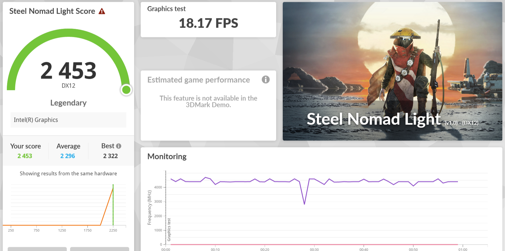Click the Legendary rating text
This screenshot has width=505, height=251.
click(x=68, y=103)
